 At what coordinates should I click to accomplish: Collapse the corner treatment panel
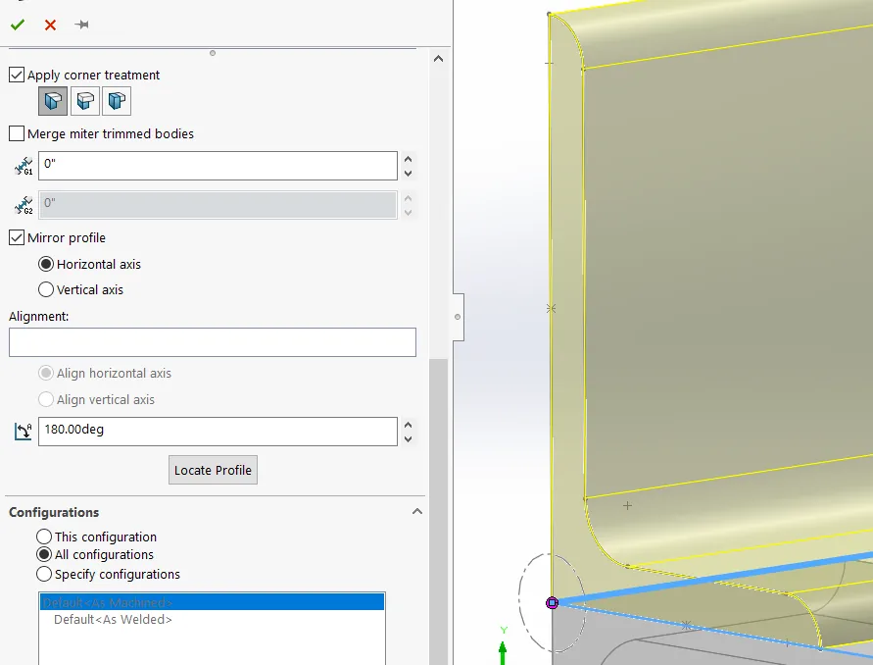click(x=438, y=58)
